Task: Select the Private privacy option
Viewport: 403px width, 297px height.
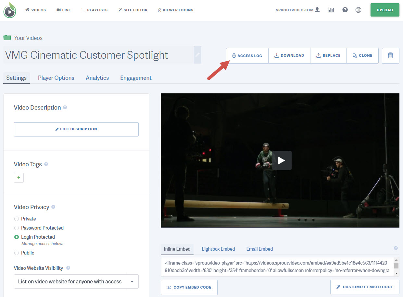Action: coord(17,219)
